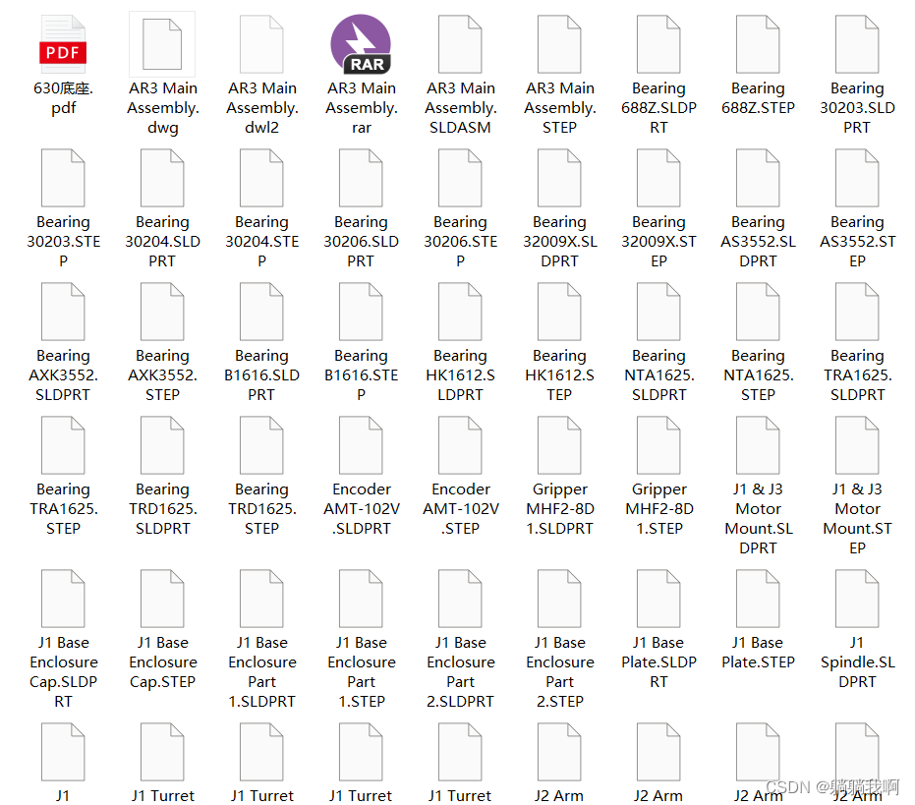The image size is (915, 805).
Task: Select the Bearing 688Z.STEP file icon
Action: point(758,44)
